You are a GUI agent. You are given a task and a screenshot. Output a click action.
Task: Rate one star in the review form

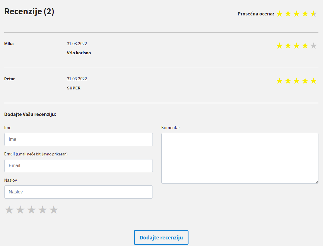click(9, 210)
